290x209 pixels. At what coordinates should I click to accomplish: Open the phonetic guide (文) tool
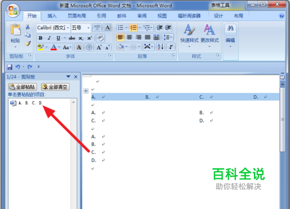pos(97,28)
